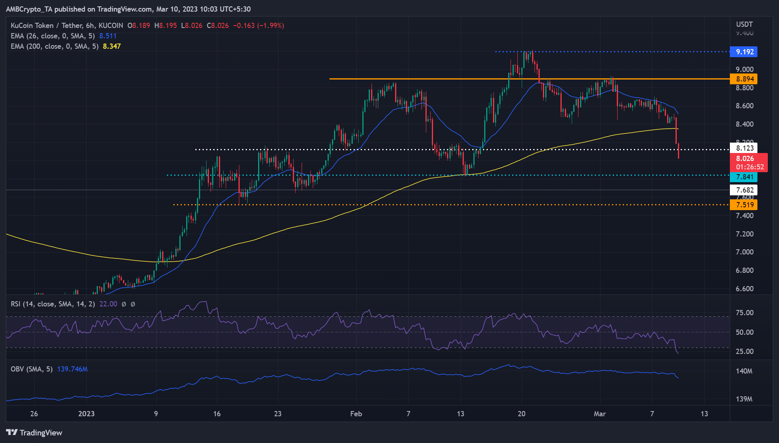Click the change value −0.163 (−1.99%)
This screenshot has height=443, width=779.
click(258, 26)
